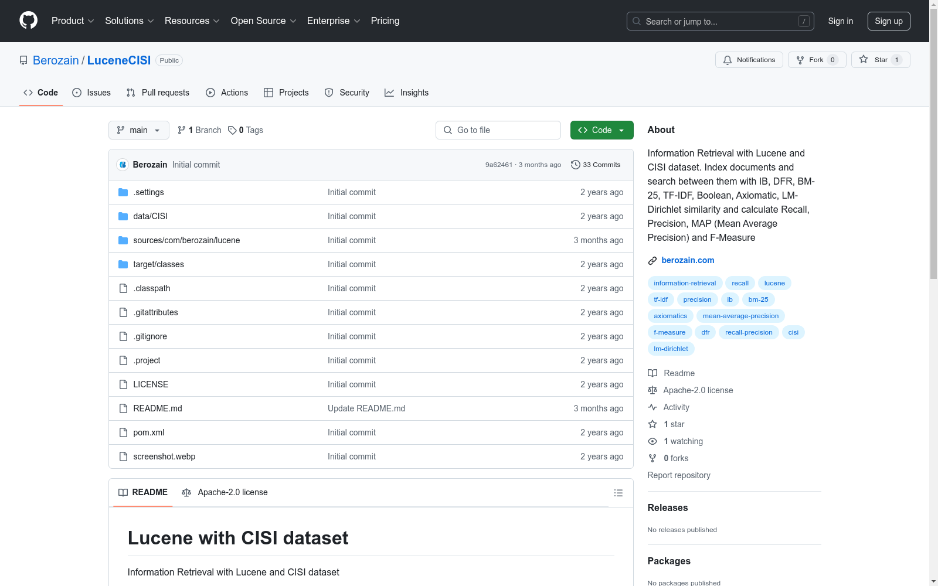Click the Berozain avatar in commit row
This screenshot has width=938, height=586.
click(x=123, y=165)
